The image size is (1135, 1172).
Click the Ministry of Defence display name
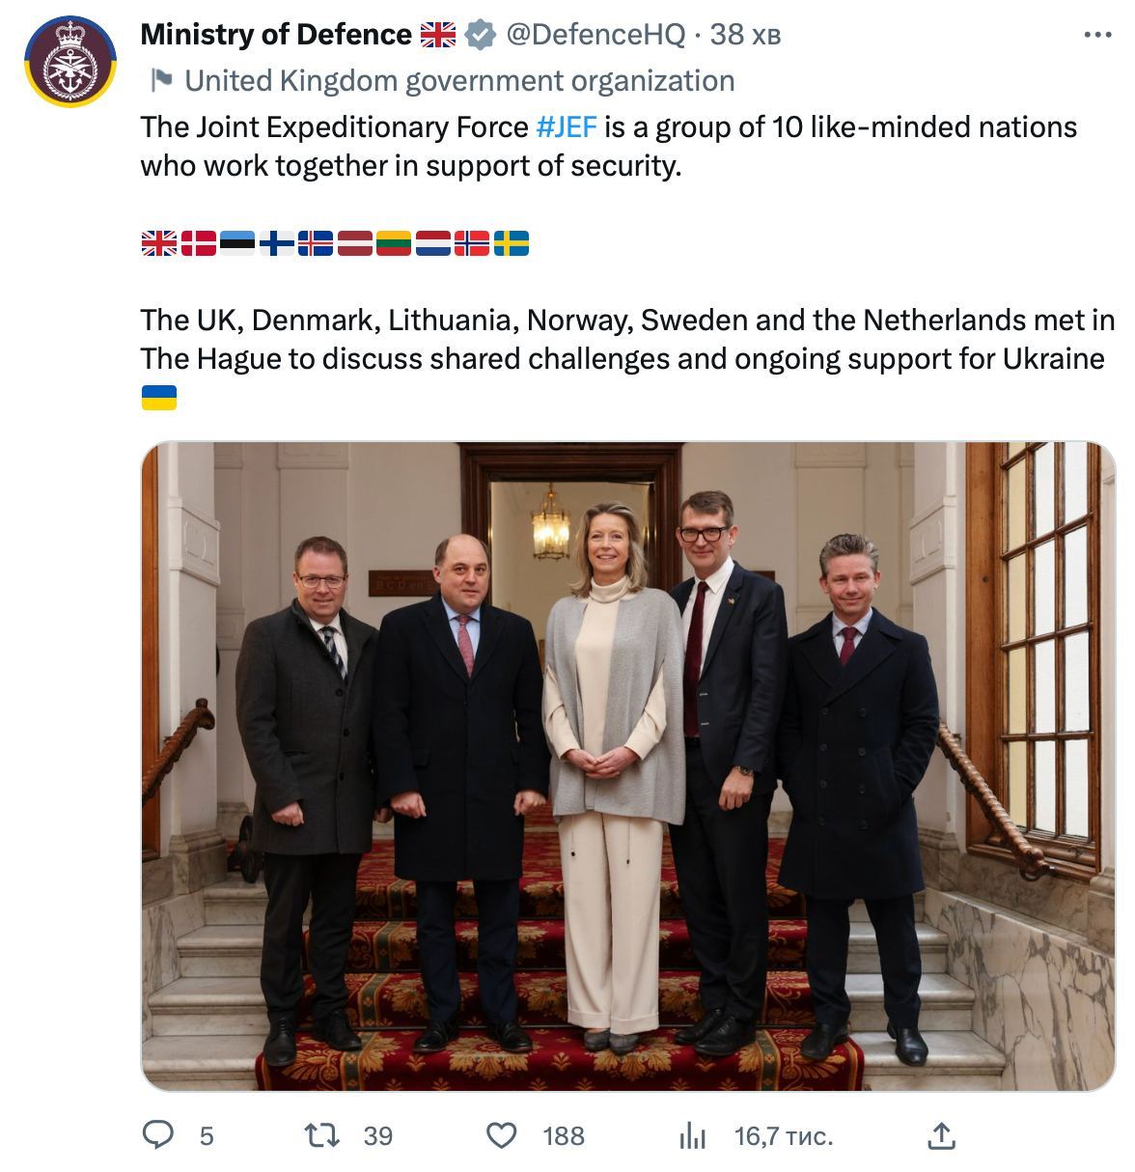[x=276, y=36]
